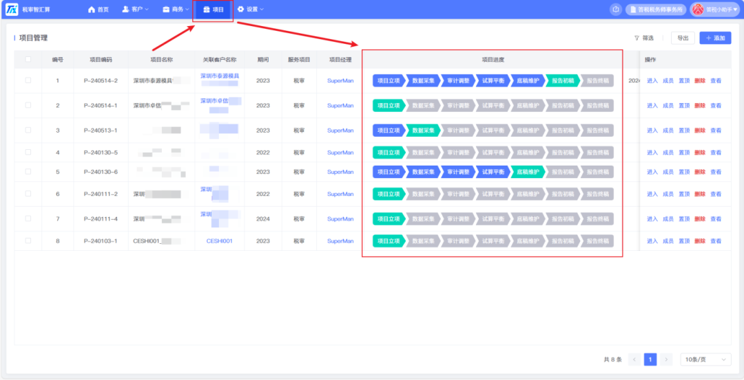Click 报告终稿 step in row P-240514-2
The height and width of the screenshot is (380, 744).
(x=597, y=80)
